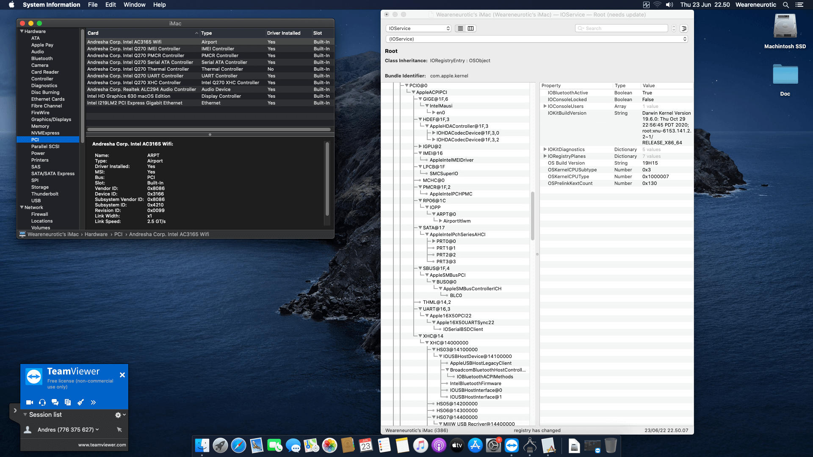Select the TeamViewer whiteboard brush icon
813x457 pixels.
[80, 402]
